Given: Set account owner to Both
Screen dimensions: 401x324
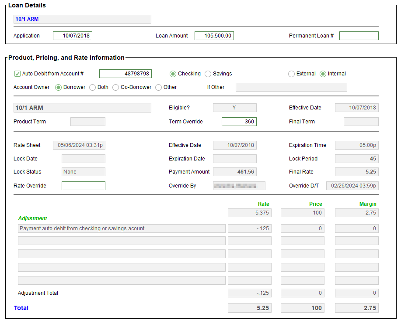Looking at the screenshot, I should coord(92,87).
